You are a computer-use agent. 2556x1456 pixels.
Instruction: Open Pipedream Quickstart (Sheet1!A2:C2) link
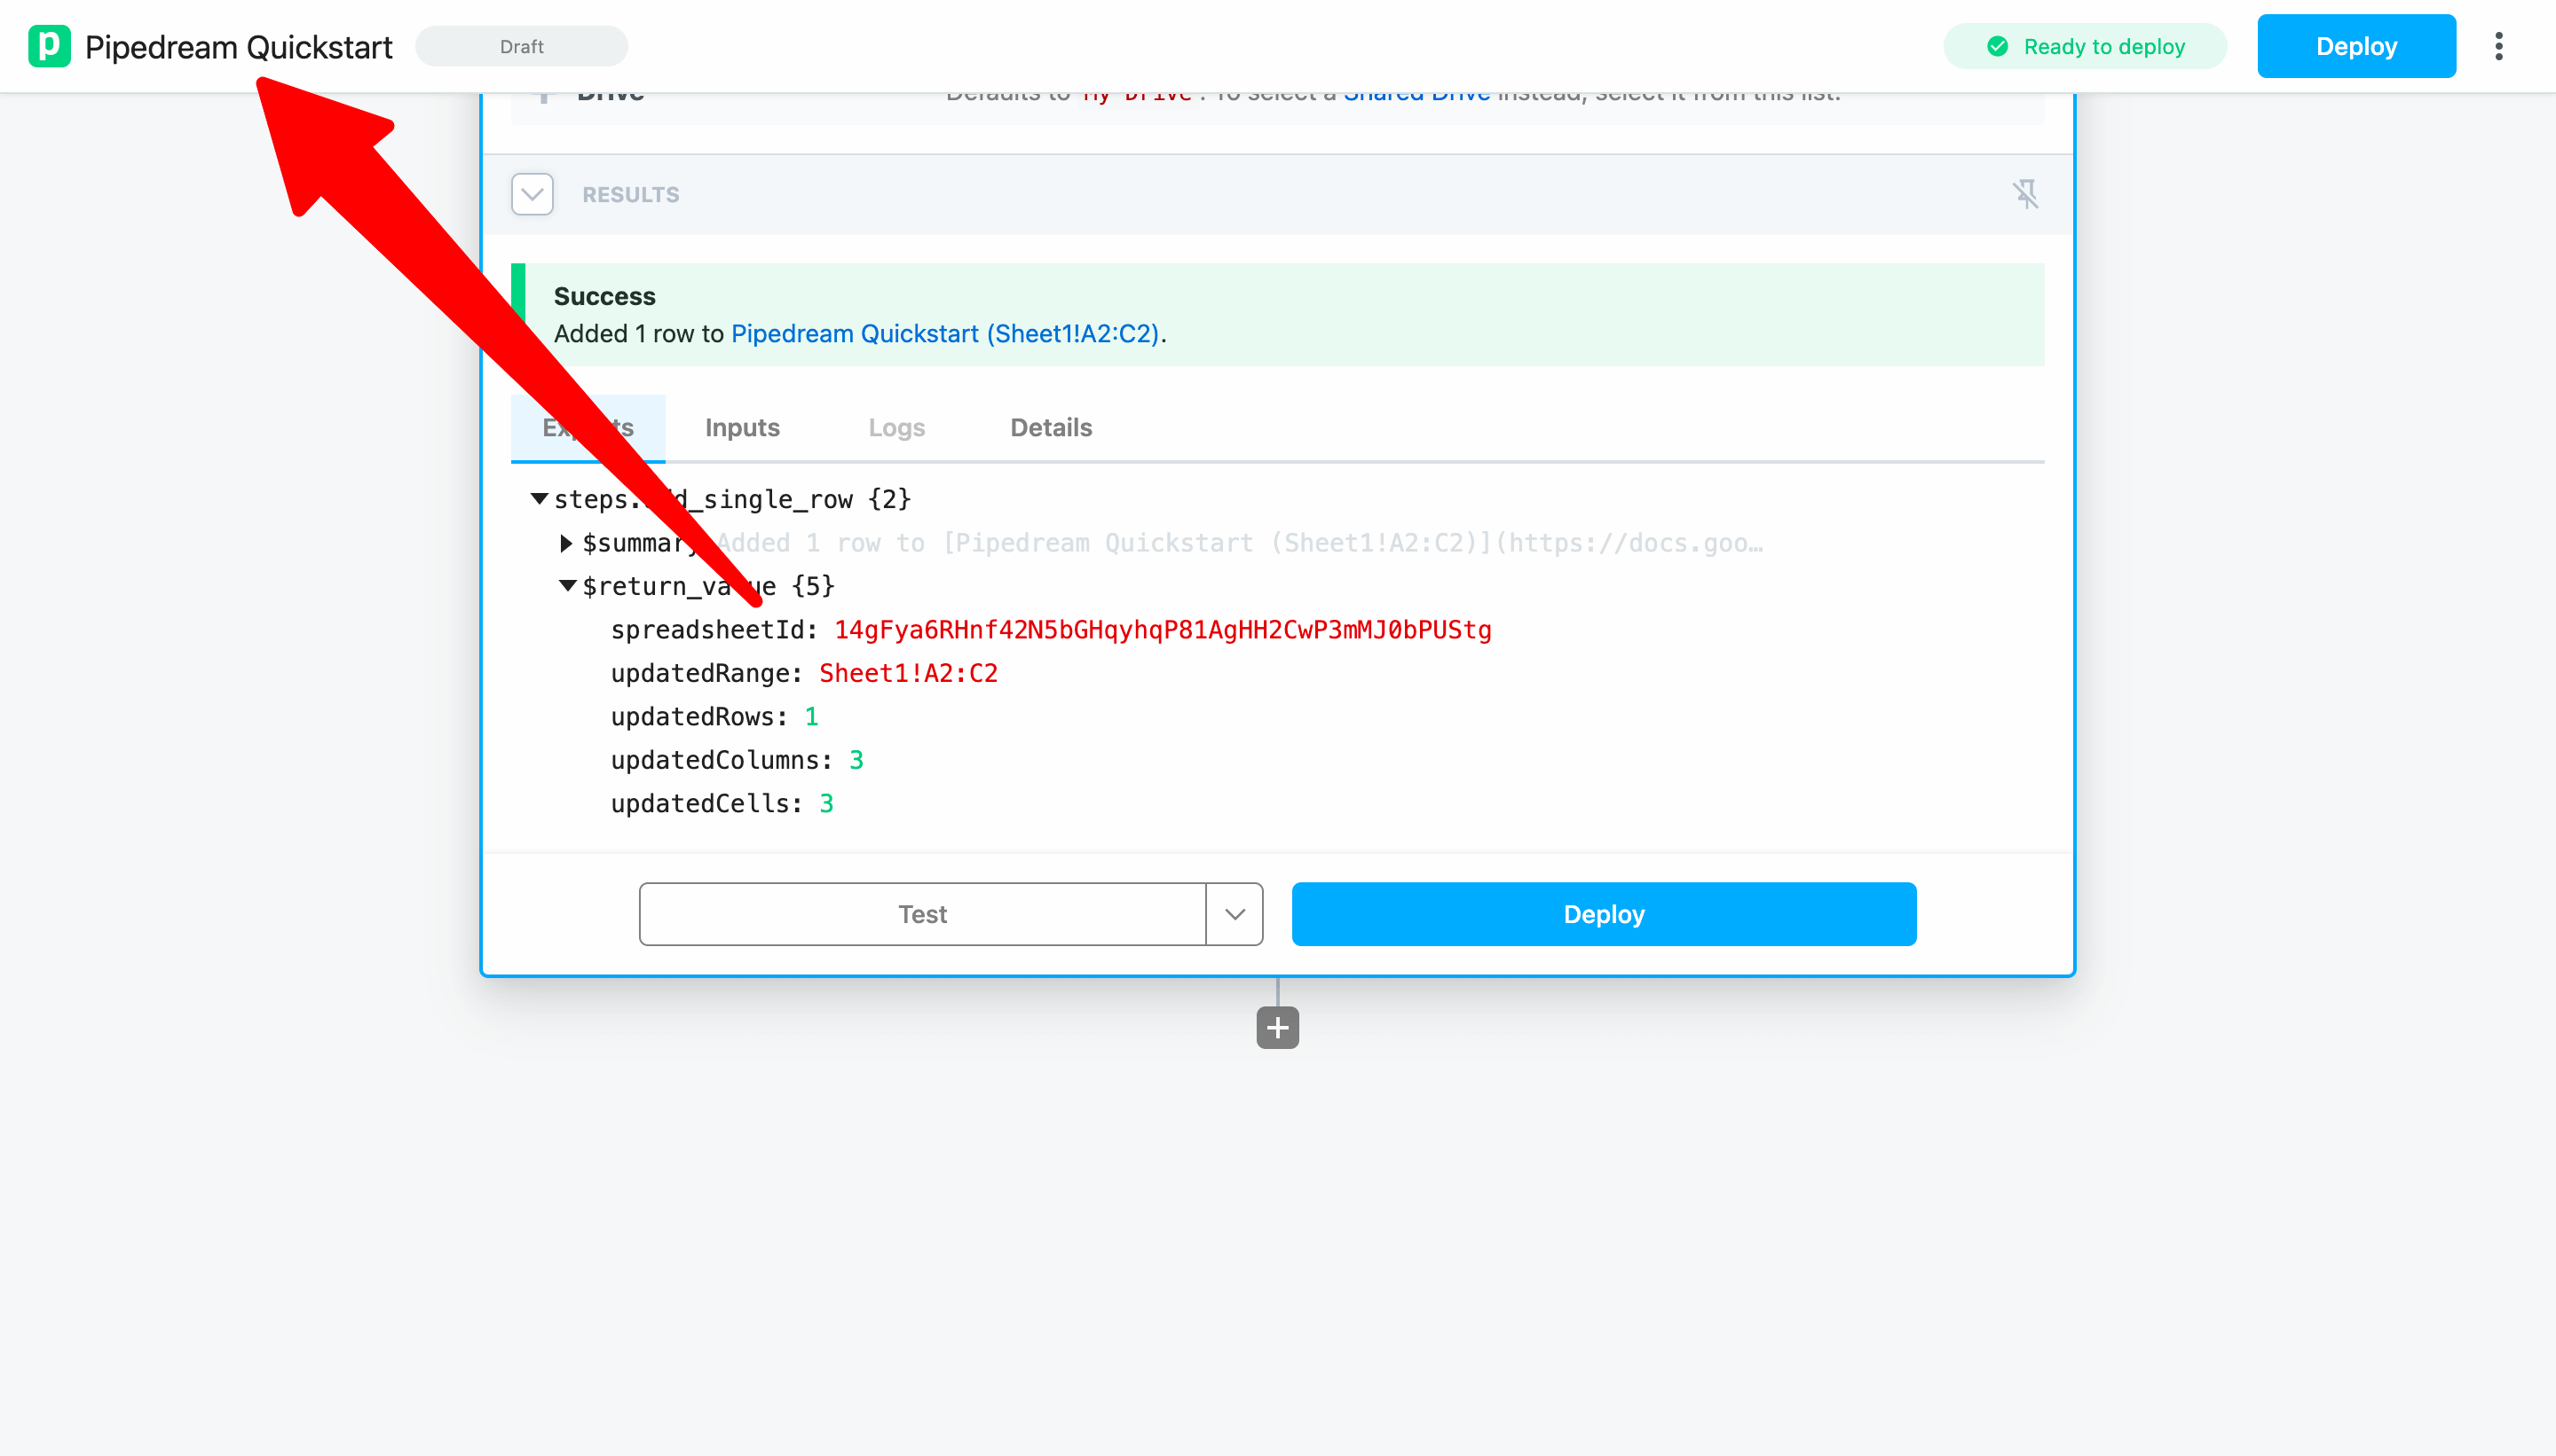[x=943, y=333]
